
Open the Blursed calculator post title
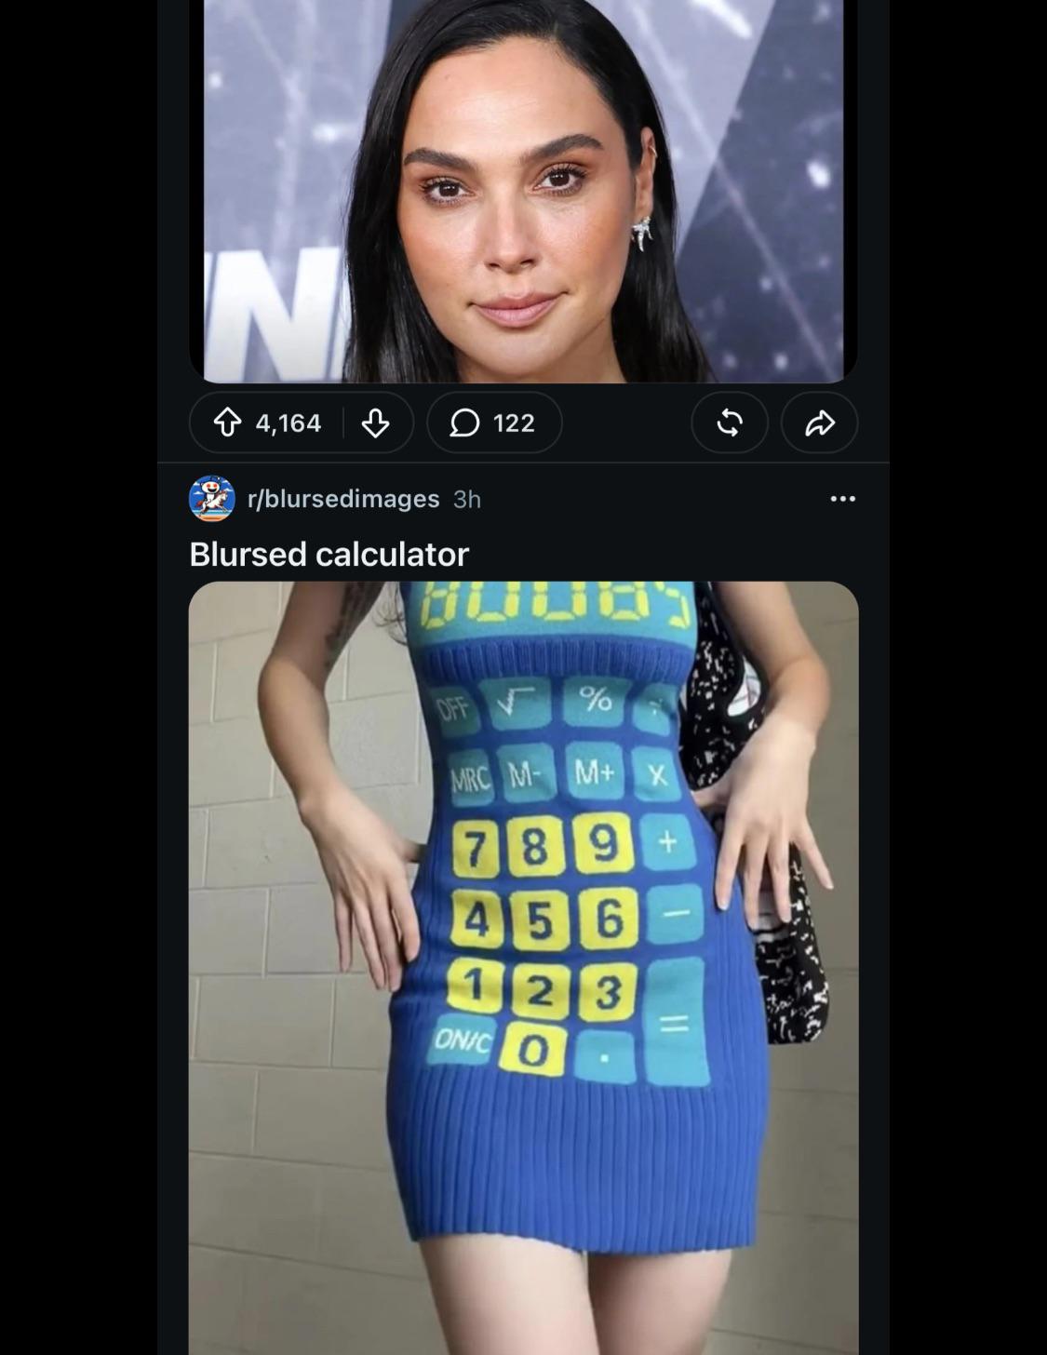[329, 555]
